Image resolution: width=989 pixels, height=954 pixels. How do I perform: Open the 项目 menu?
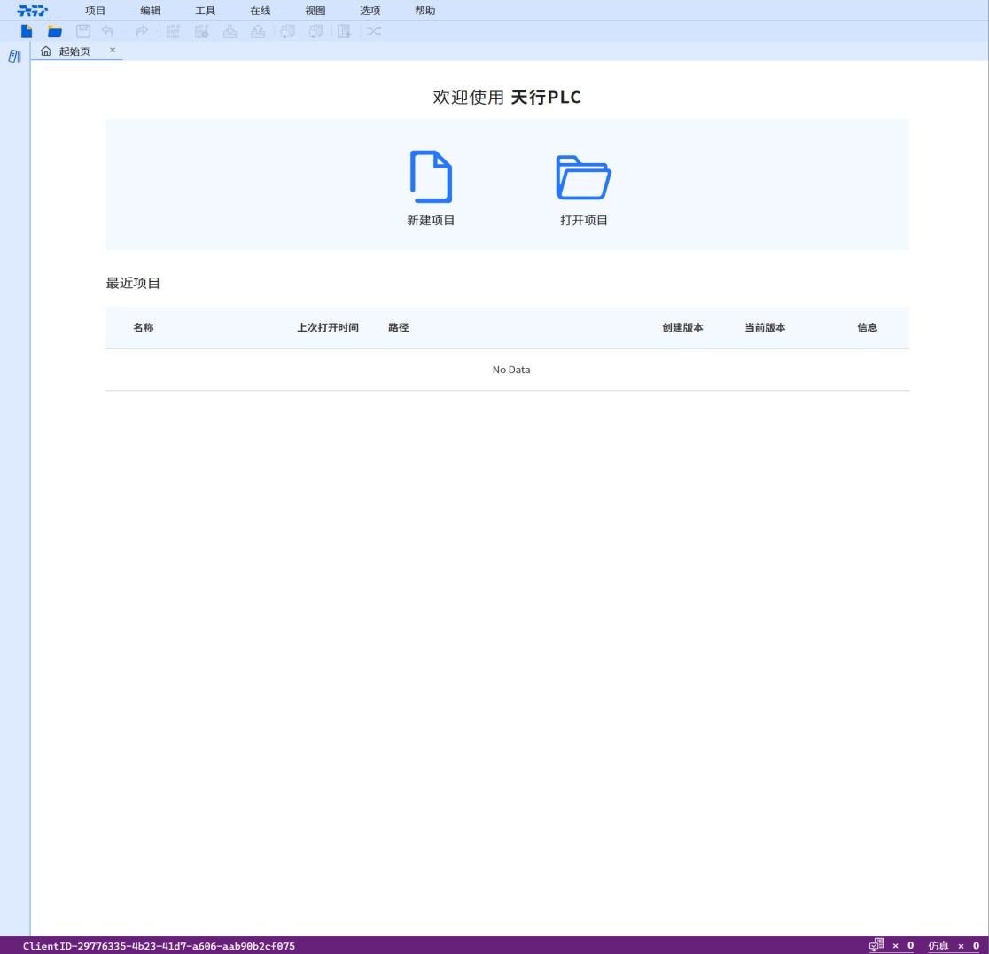[x=95, y=11]
